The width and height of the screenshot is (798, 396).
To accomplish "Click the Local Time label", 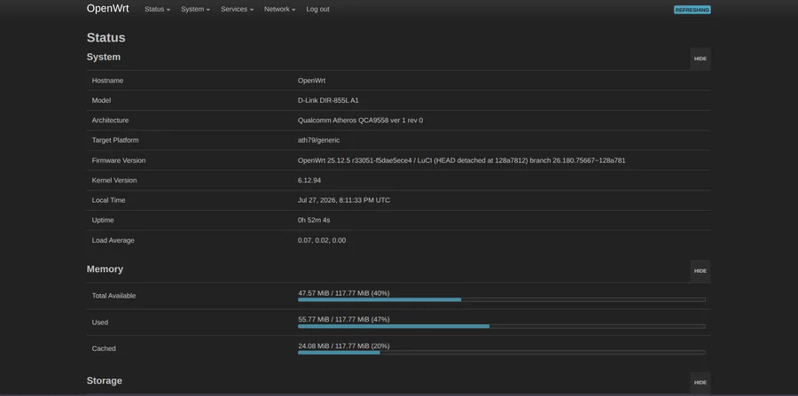I will point(108,200).
